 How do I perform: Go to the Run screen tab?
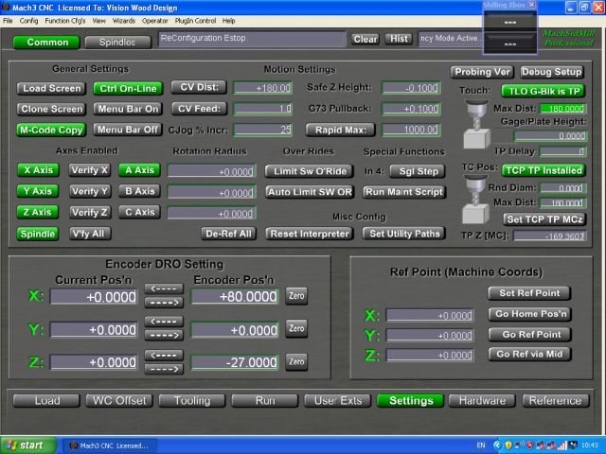(265, 401)
